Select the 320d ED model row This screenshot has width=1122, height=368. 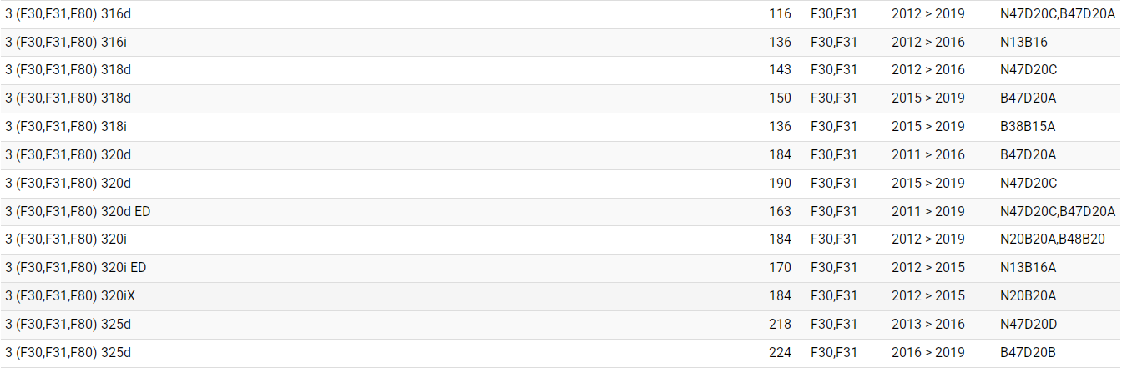[x=78, y=211]
